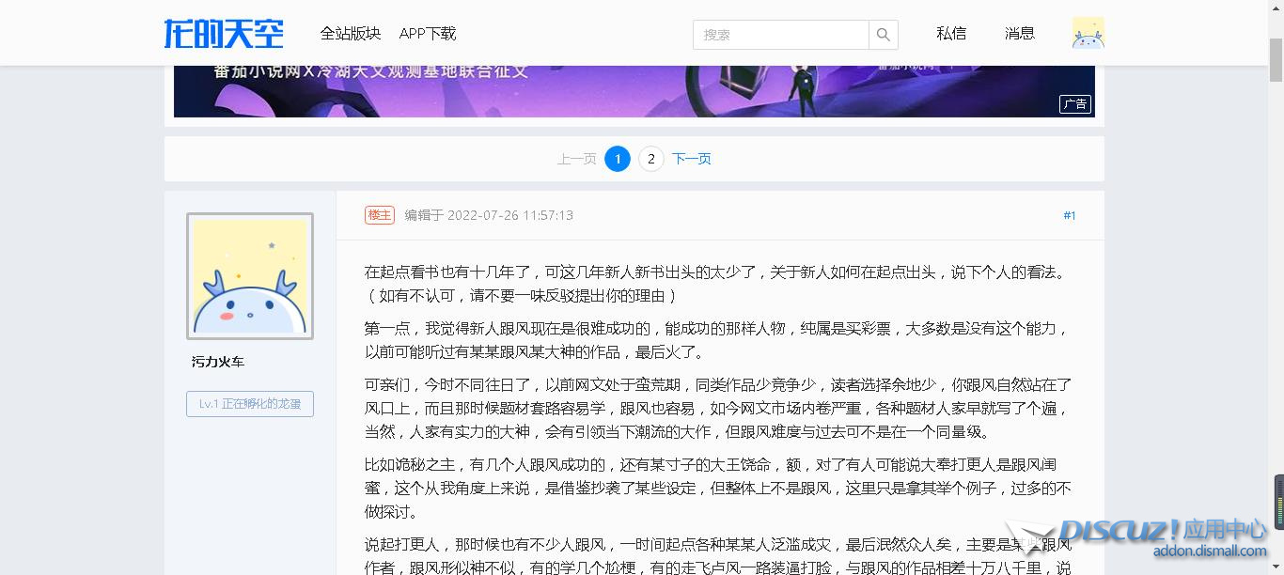Go to 上一页 previous page

576,159
